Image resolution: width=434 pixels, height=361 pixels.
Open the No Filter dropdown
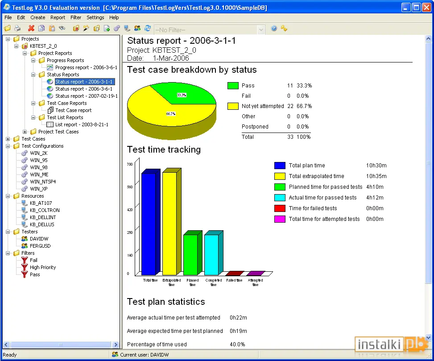tap(261, 30)
